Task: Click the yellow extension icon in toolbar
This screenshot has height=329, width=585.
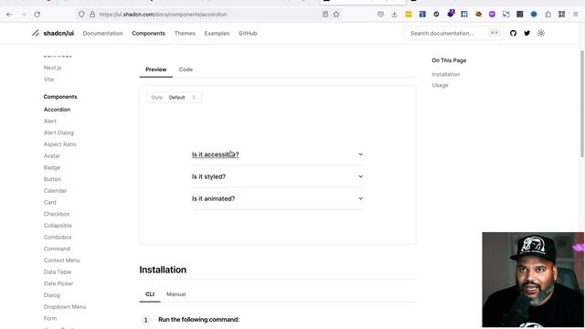Action: point(409,15)
